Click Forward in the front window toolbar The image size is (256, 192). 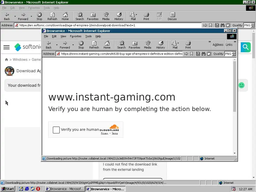click(65, 45)
